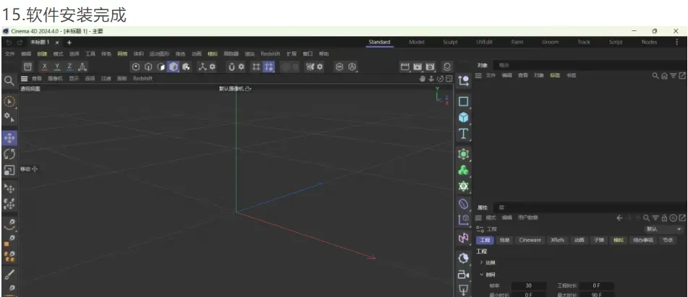Open the Commander search magnifier icon

click(x=9, y=80)
